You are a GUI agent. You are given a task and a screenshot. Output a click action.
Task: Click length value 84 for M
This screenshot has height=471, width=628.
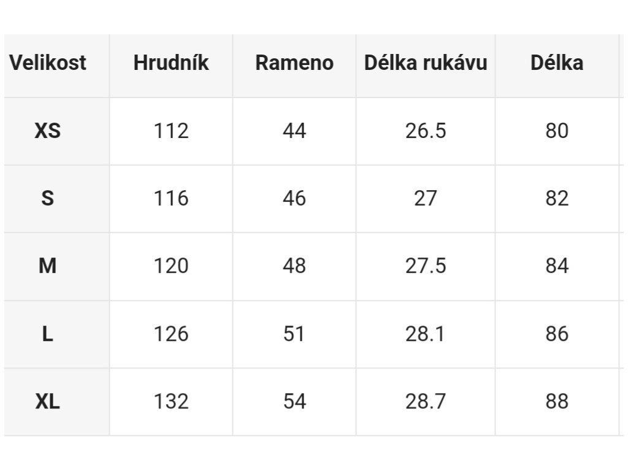point(557,266)
